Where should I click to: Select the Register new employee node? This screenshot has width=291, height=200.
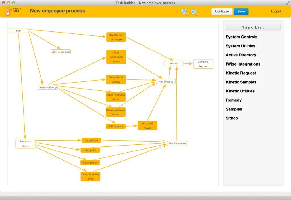(116, 37)
